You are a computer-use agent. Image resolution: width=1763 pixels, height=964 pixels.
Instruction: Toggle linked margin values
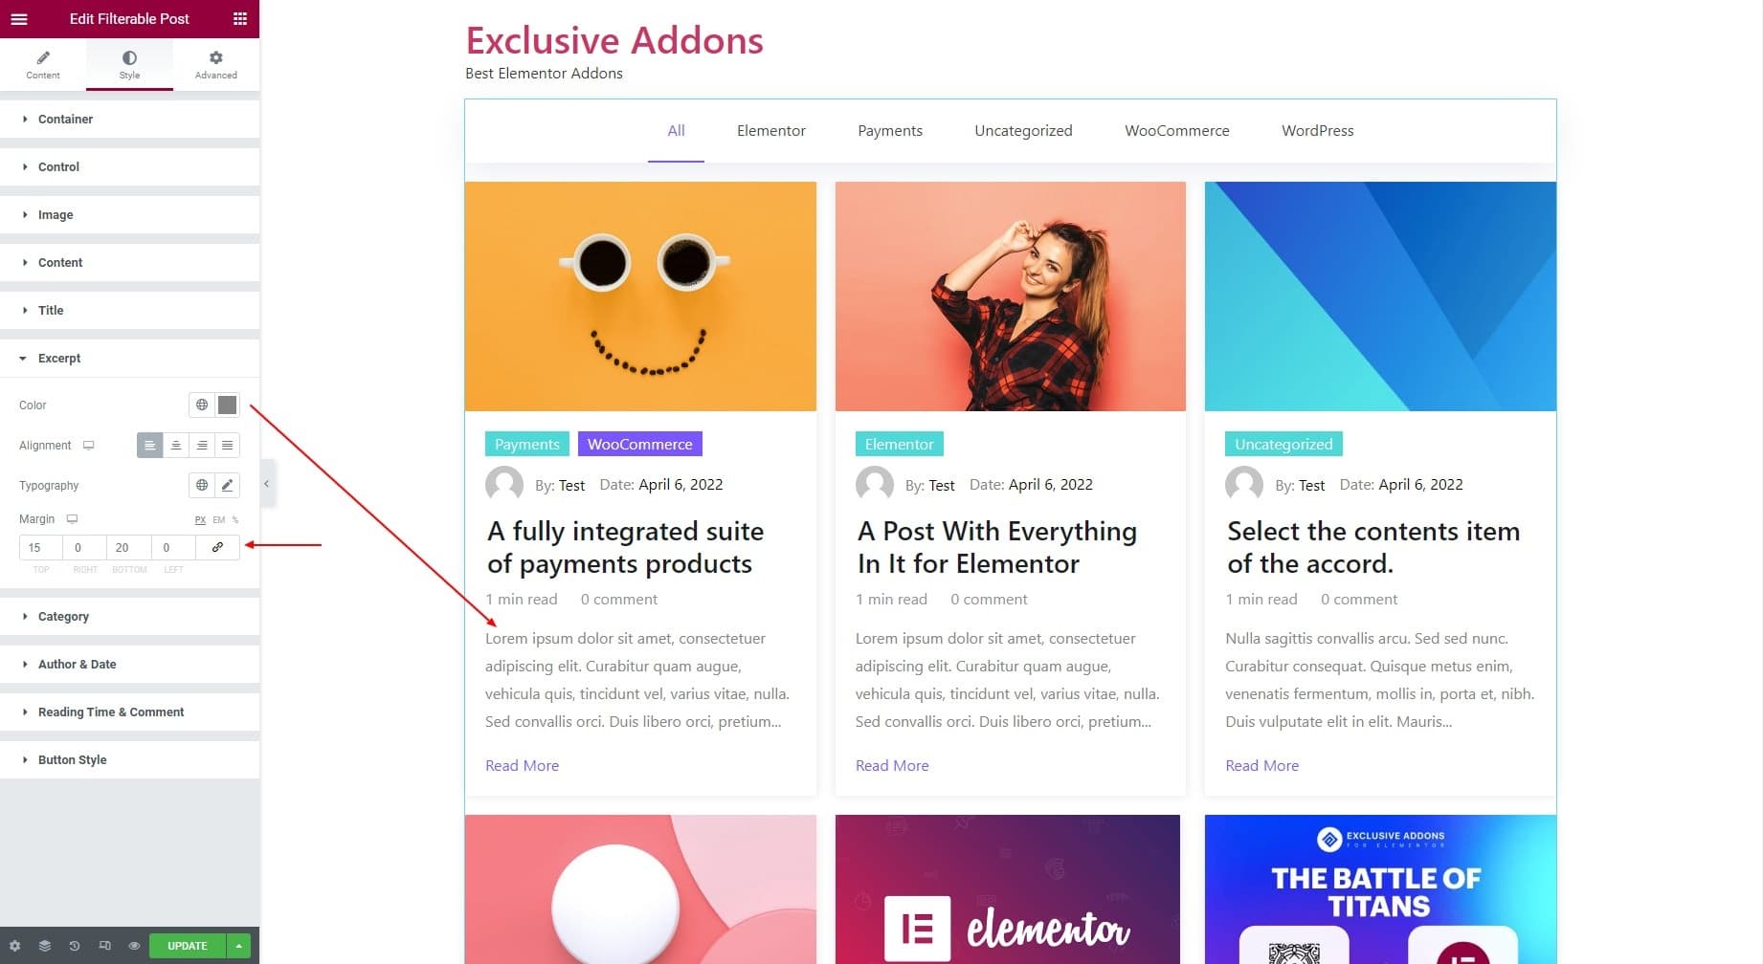tap(217, 547)
